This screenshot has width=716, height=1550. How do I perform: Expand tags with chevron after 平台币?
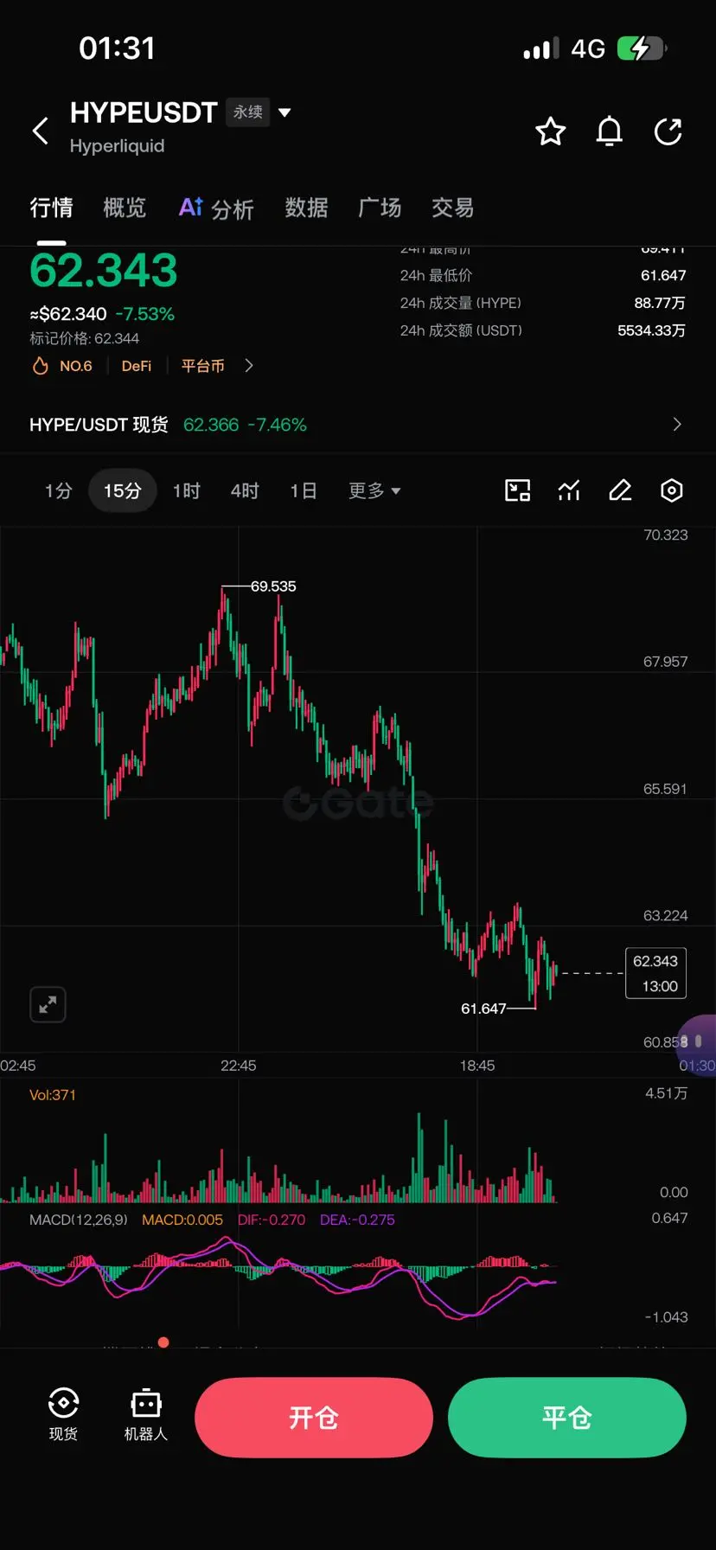(249, 366)
